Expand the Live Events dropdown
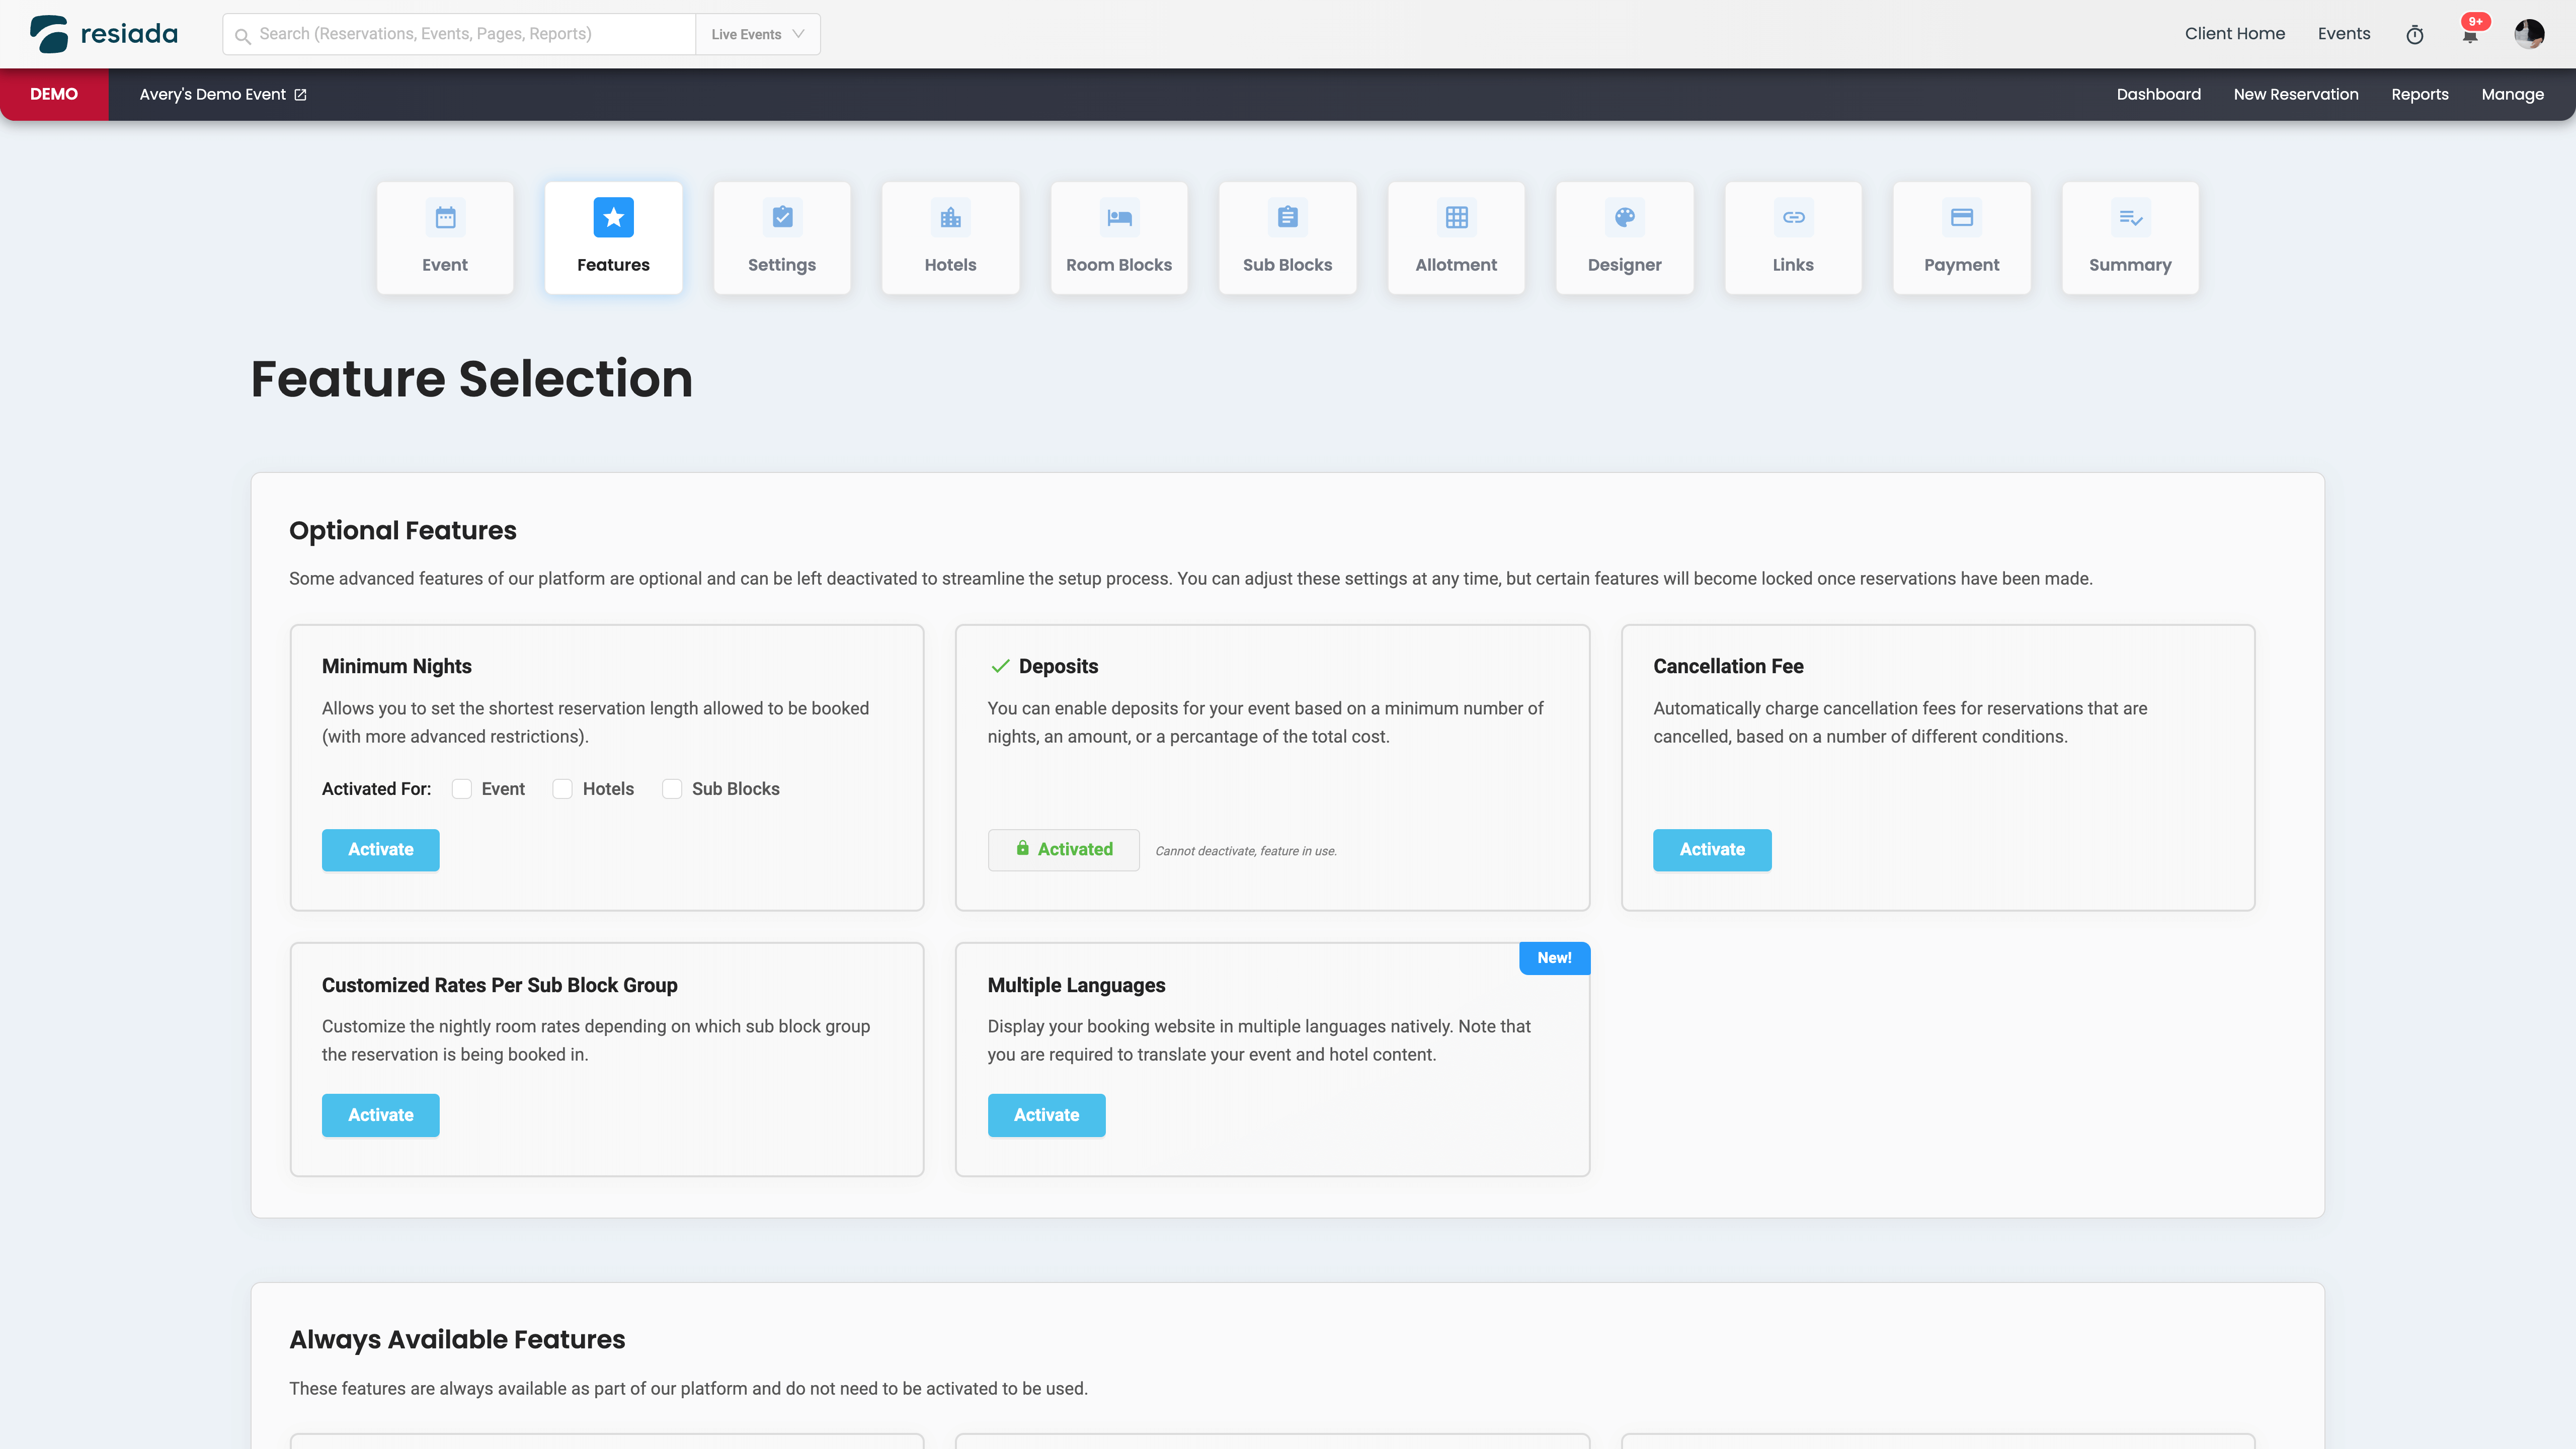Screen dimensions: 2576x1449 pyautogui.click(x=757, y=34)
